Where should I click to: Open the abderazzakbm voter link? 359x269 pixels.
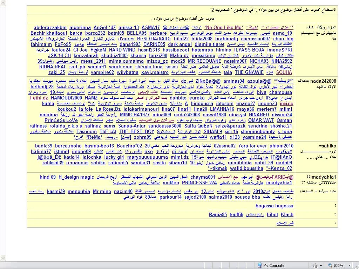click(x=50, y=28)
